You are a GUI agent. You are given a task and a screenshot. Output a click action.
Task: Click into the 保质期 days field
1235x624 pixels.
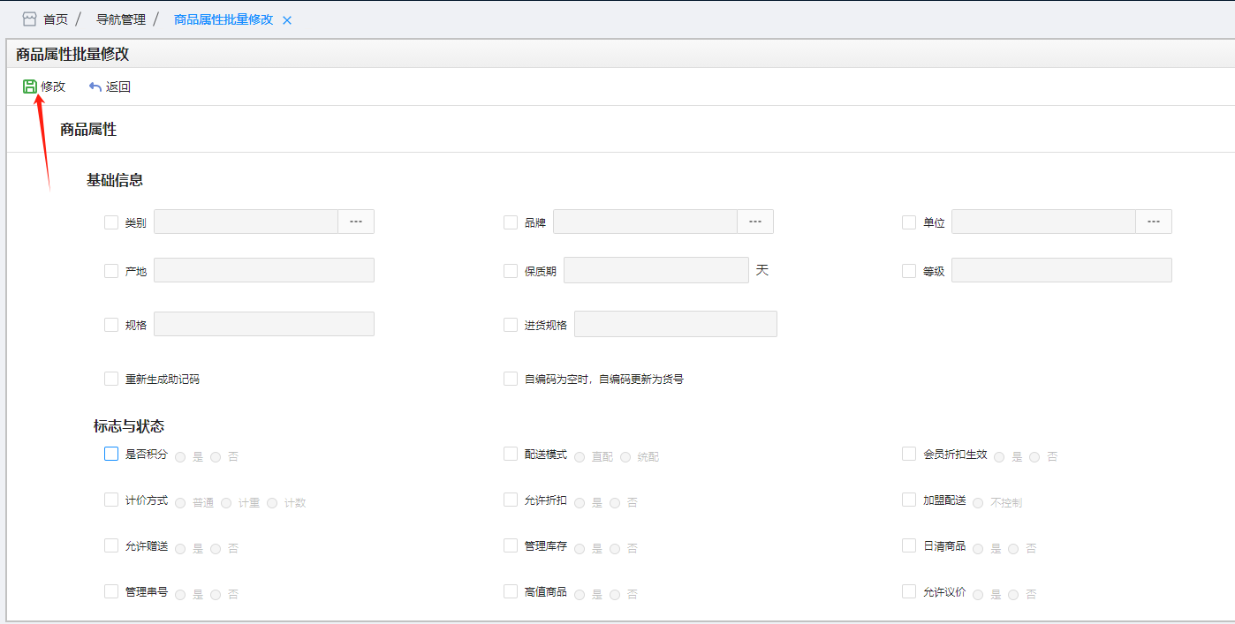(656, 270)
